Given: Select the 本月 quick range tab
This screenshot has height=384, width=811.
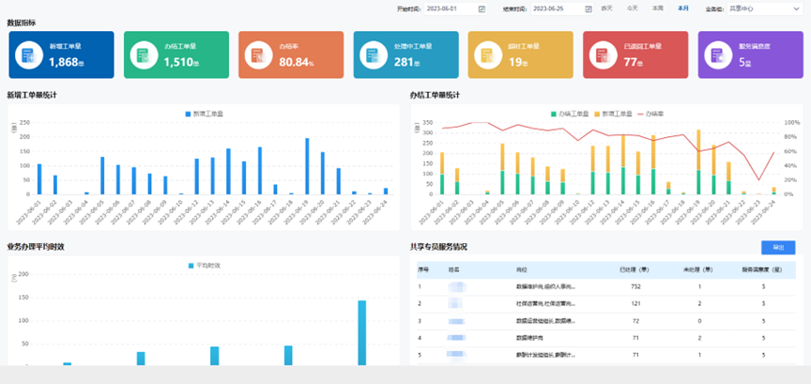Looking at the screenshot, I should pos(683,8).
